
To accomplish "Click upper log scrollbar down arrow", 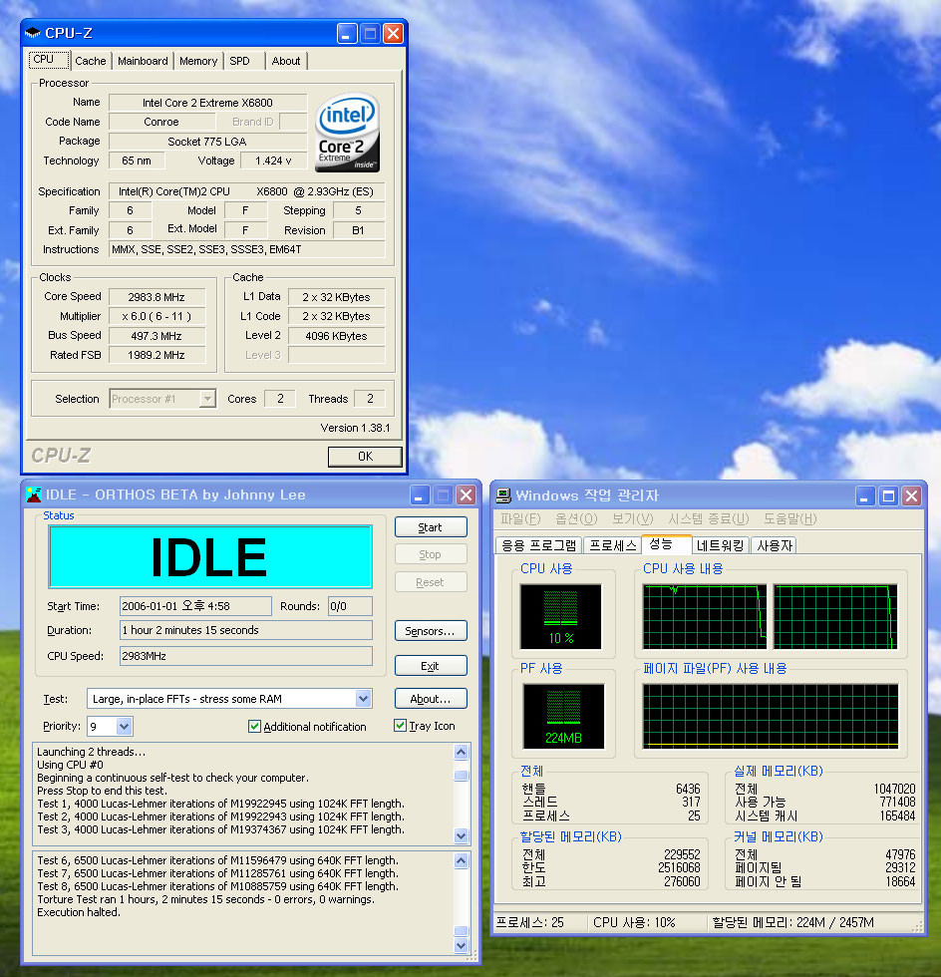I will coord(462,835).
